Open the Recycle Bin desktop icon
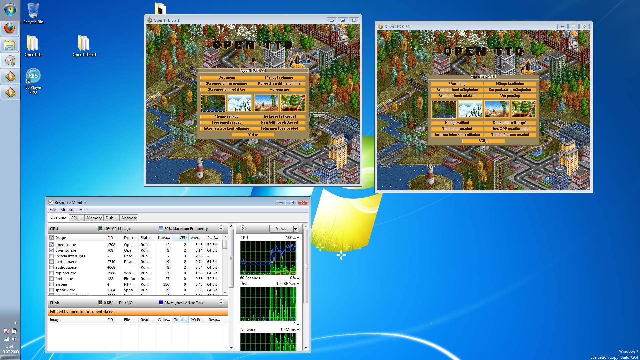640x360 pixels. tap(33, 14)
